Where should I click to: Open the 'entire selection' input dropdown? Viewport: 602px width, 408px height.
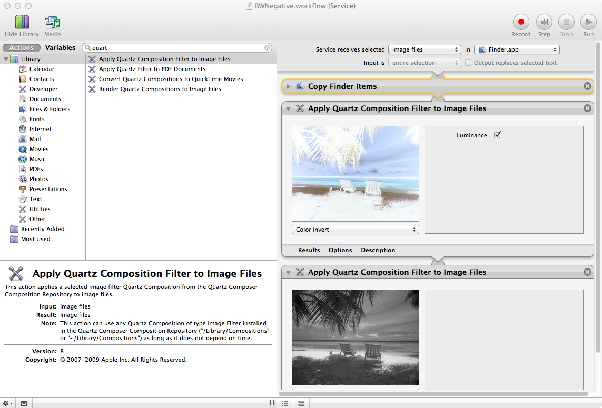424,63
